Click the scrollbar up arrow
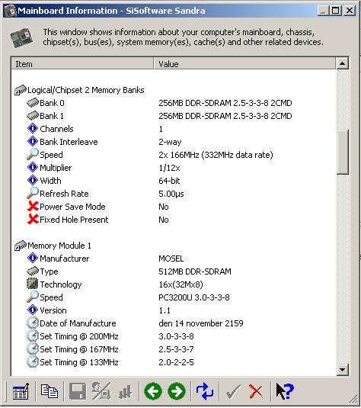 pos(342,63)
